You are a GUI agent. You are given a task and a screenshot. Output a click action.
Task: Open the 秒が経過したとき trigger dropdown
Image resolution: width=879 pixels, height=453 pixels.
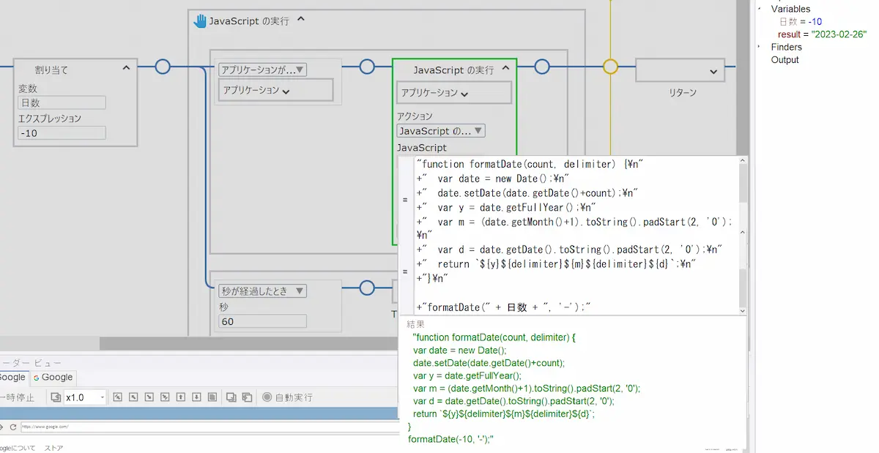(x=262, y=291)
